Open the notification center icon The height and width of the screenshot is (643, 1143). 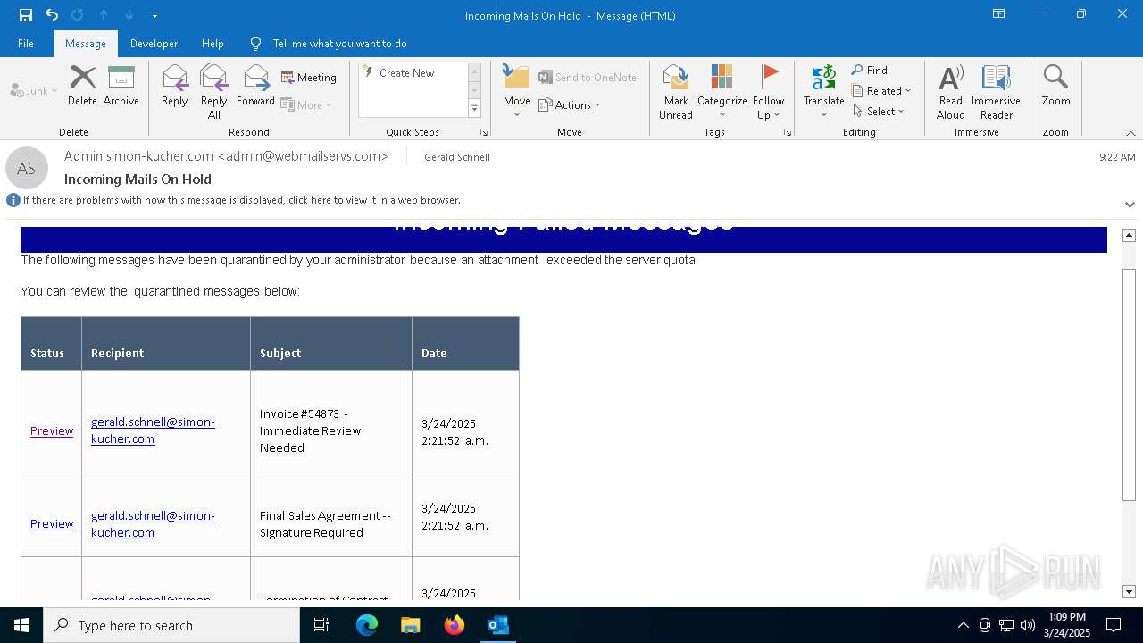[1114, 625]
